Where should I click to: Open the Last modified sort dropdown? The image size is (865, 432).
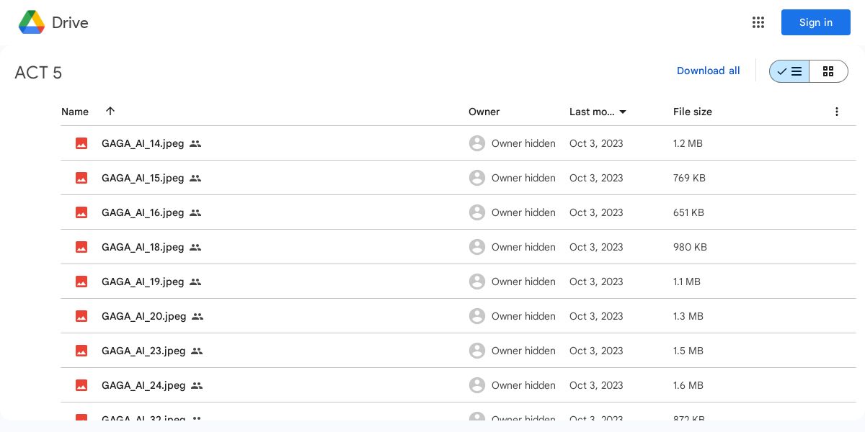pyautogui.click(x=623, y=112)
